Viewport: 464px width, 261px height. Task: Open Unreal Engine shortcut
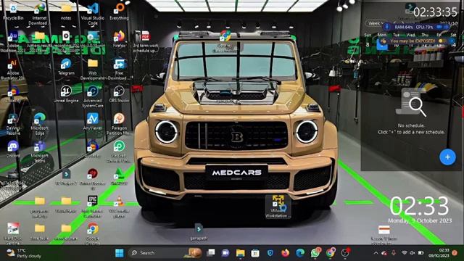coord(66,95)
